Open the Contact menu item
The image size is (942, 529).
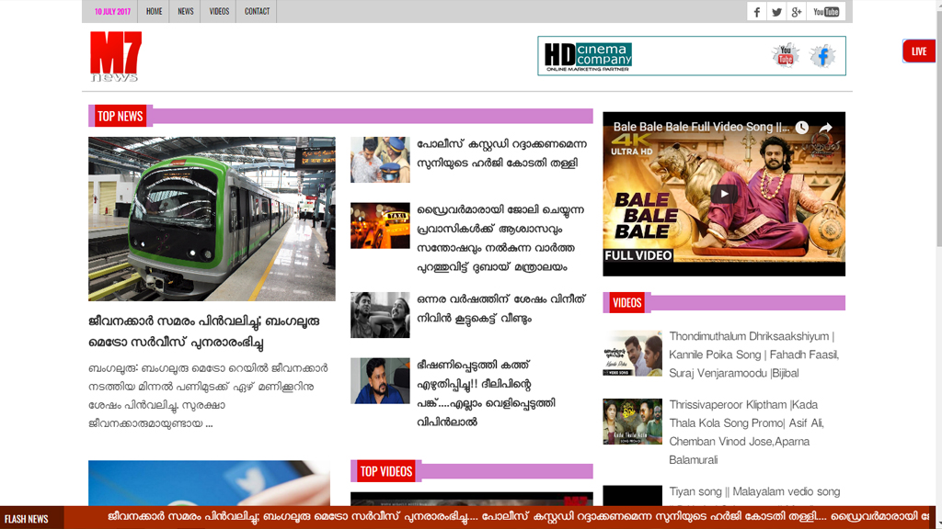(x=257, y=12)
